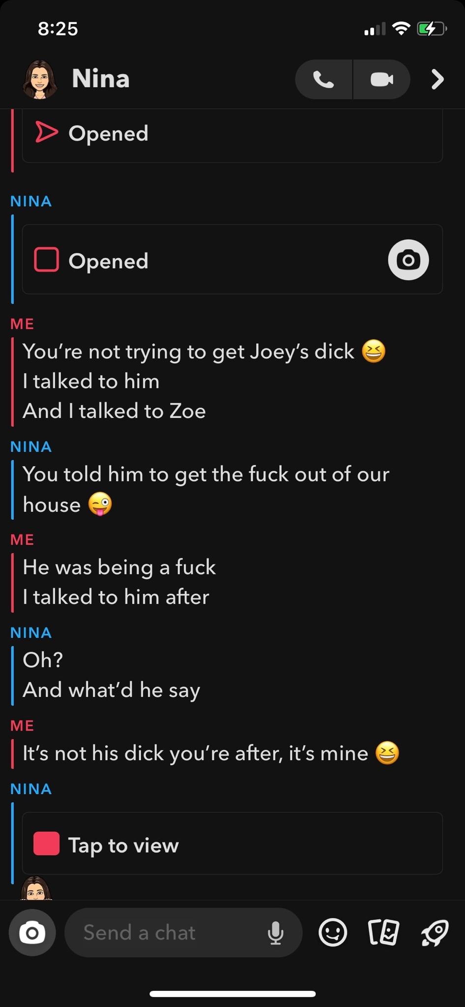Tap the microphone voice note icon
The image size is (465, 1007).
276,933
